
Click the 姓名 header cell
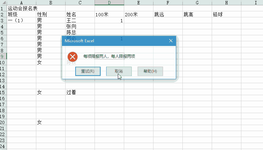(80, 14)
